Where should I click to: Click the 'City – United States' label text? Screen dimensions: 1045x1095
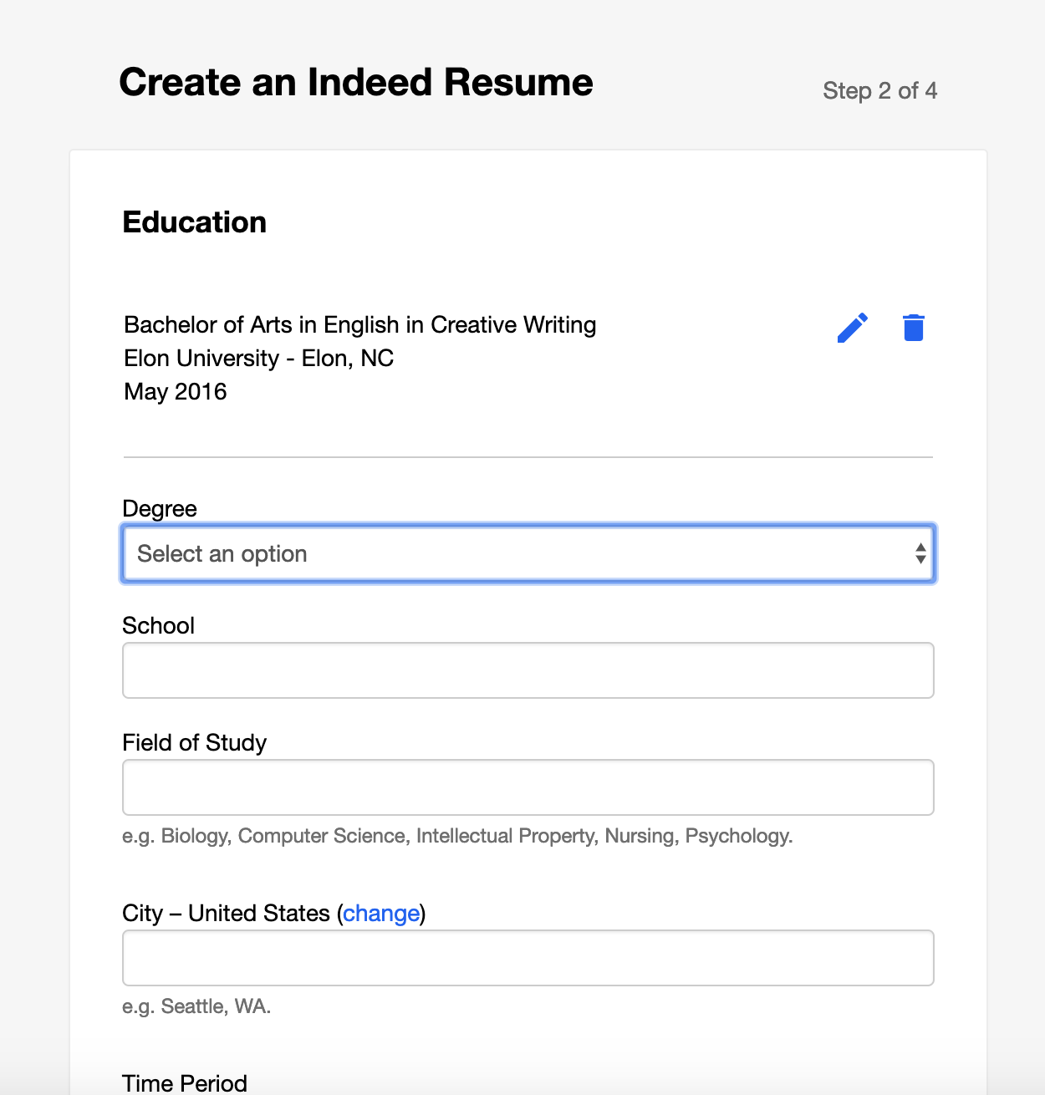point(226,913)
